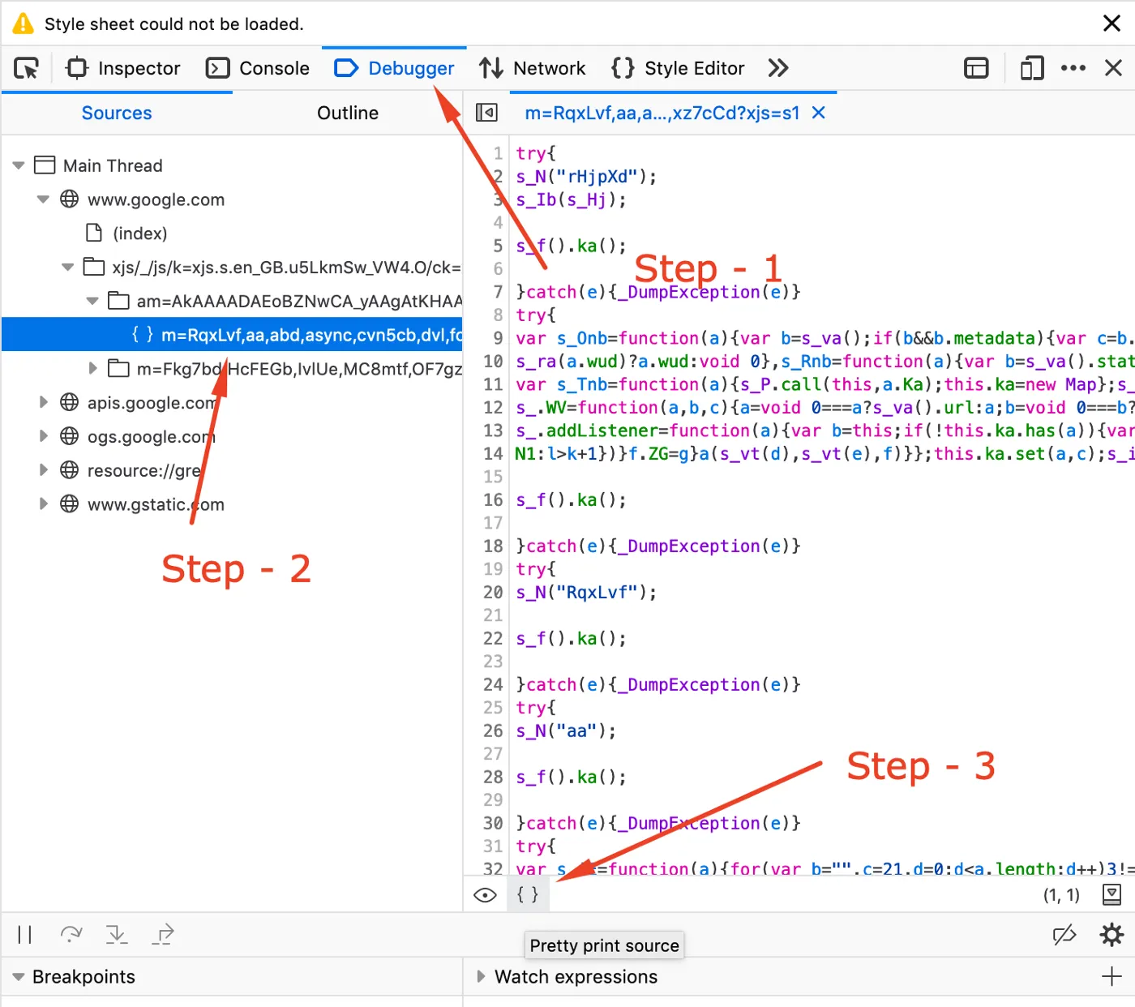Show more tools chevron menu
Viewport: 1135px width, 1007px height.
point(778,68)
